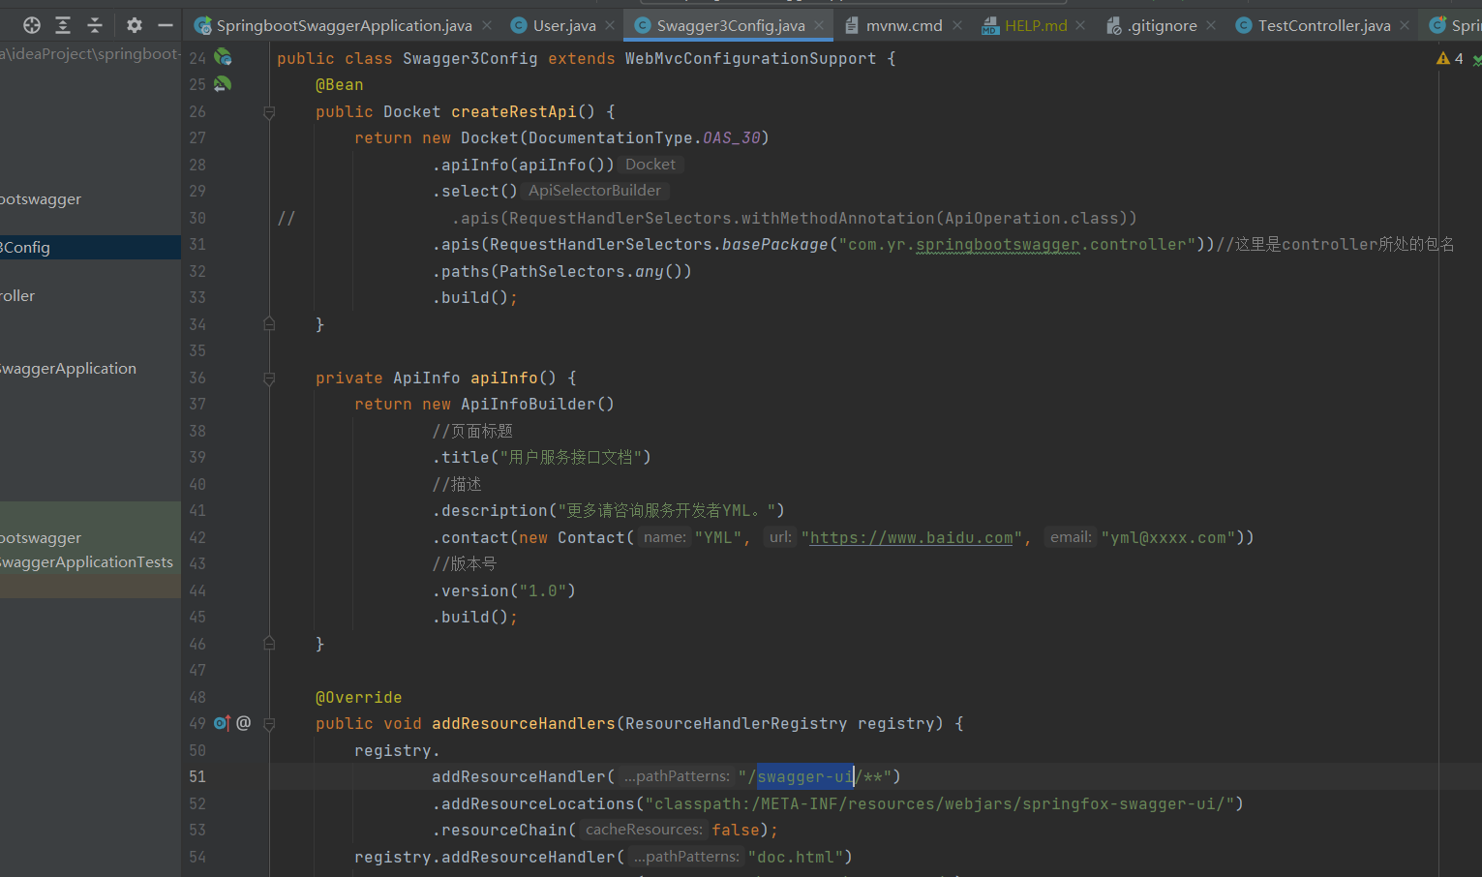
Task: Click the addResourceHandlers method name
Action: point(523,724)
